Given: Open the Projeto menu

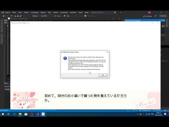Looking at the screenshot, I should (26, 12).
